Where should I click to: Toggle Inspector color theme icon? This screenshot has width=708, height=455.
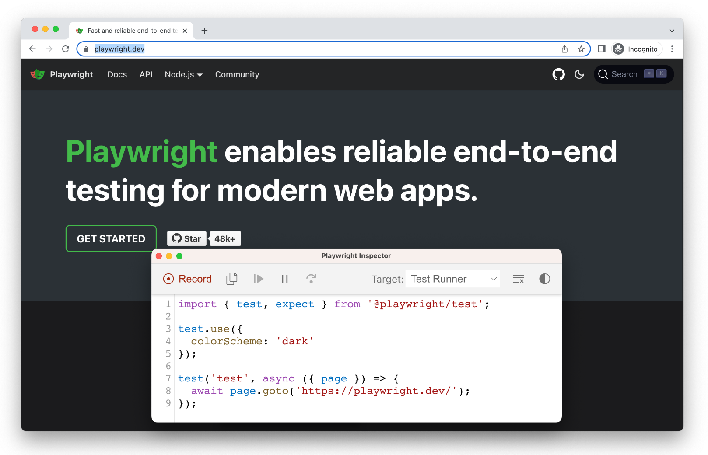tap(544, 279)
